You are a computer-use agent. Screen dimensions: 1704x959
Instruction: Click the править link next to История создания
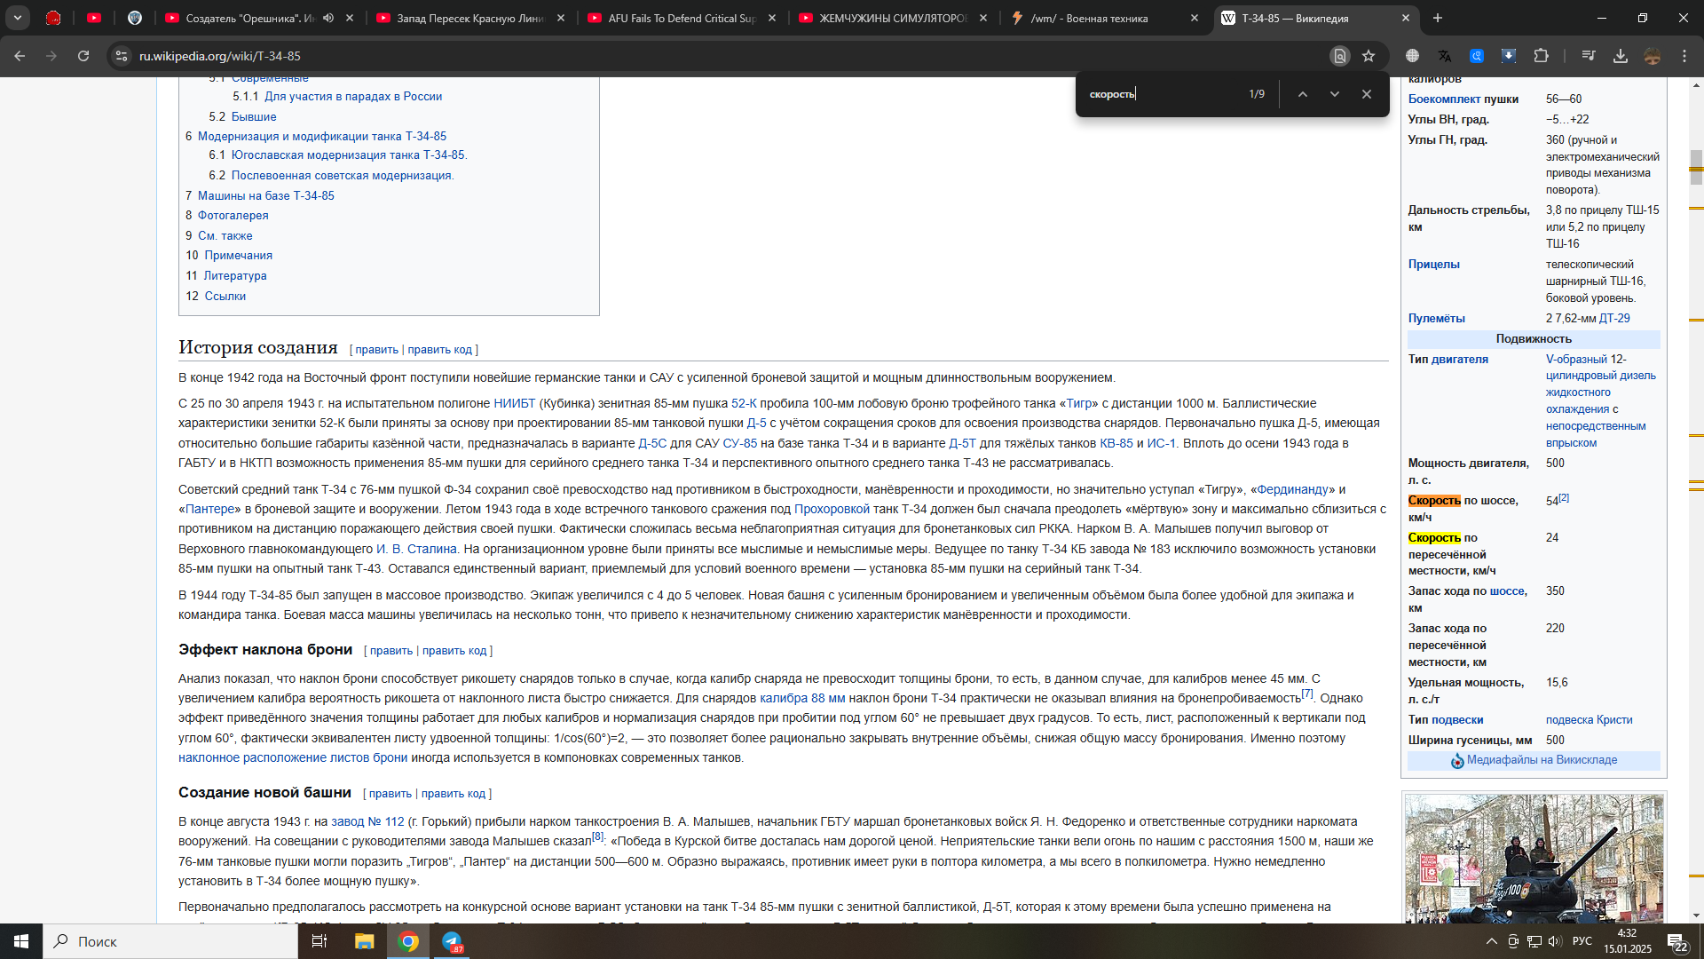[376, 350]
